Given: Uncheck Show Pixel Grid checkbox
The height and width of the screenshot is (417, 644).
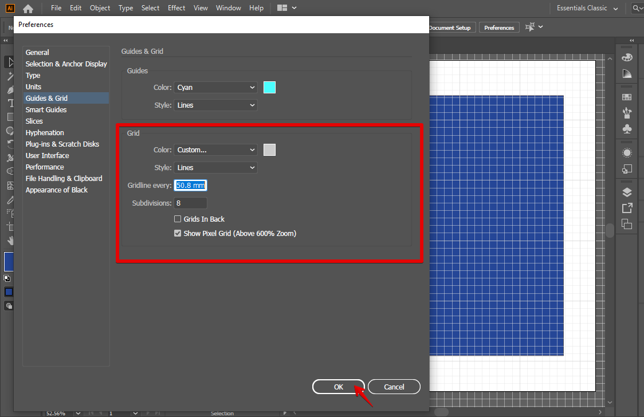Looking at the screenshot, I should pos(178,234).
